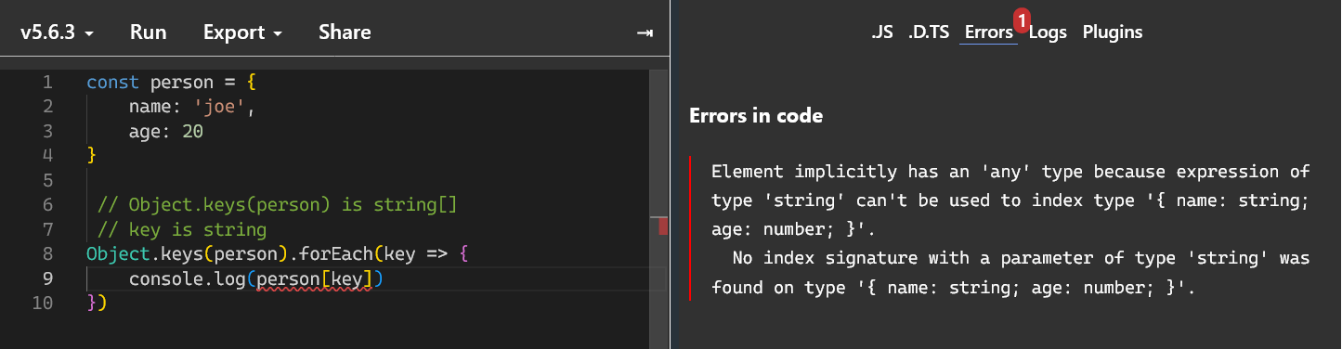Screen dimensions: 1342x349
Task: Switch to the .D.TS tab
Action: pyautogui.click(x=929, y=32)
